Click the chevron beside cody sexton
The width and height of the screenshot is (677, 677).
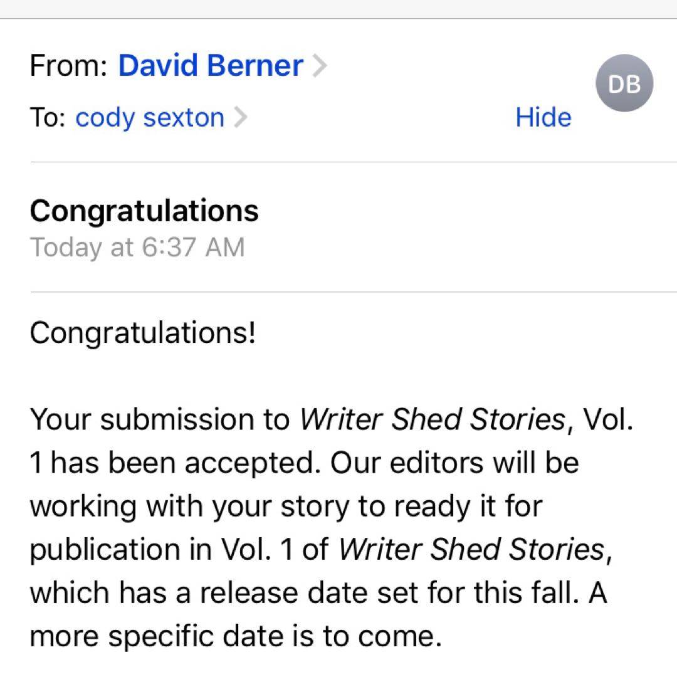click(240, 118)
